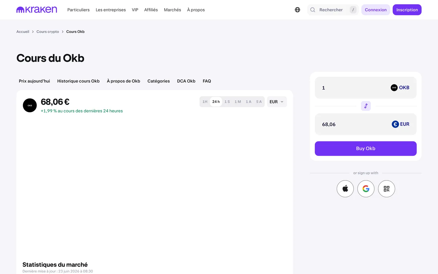Sign up with Google icon
This screenshot has height=274, width=438.
coord(366,189)
